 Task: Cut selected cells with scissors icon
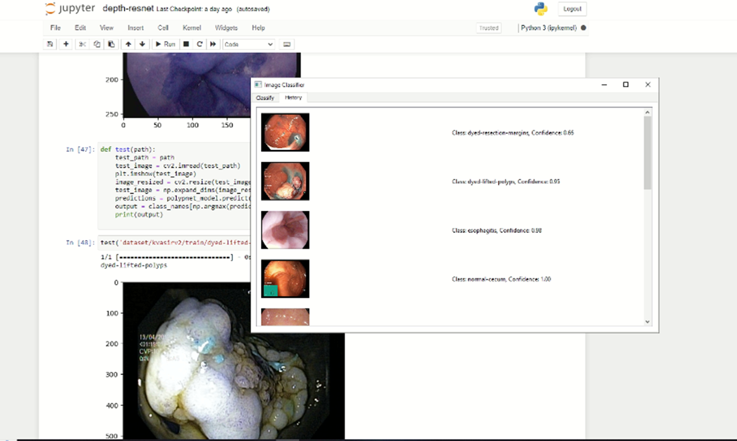82,44
